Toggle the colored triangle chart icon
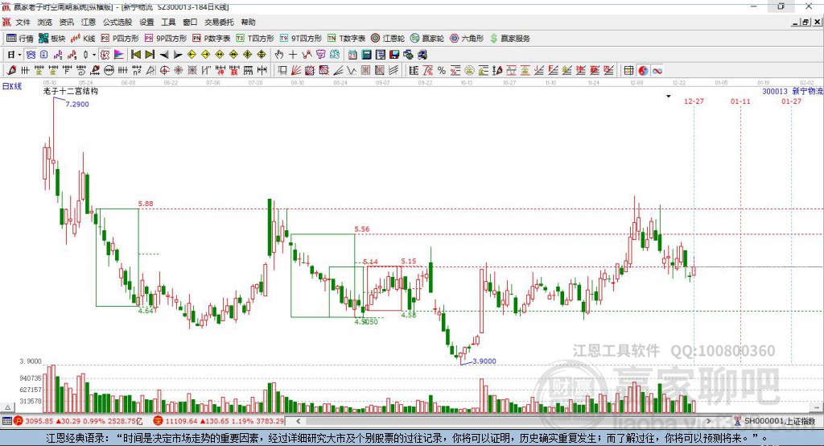The image size is (824, 446). [x=119, y=55]
